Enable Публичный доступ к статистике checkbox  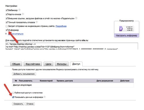[x=13, y=93]
